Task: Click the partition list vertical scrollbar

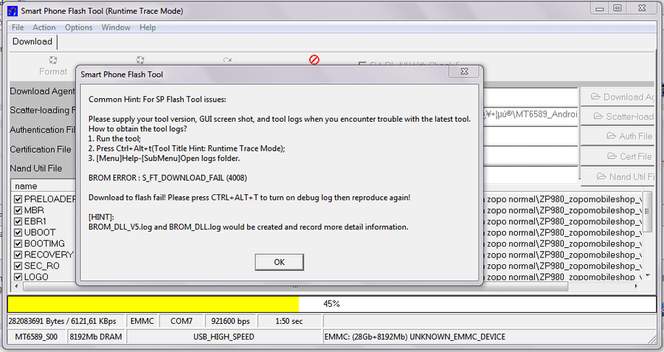Action: tap(648, 235)
